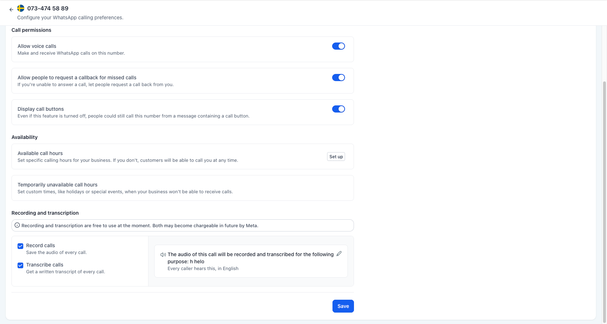Click the Recording and transcription heading
The height and width of the screenshot is (324, 607).
pyautogui.click(x=45, y=213)
